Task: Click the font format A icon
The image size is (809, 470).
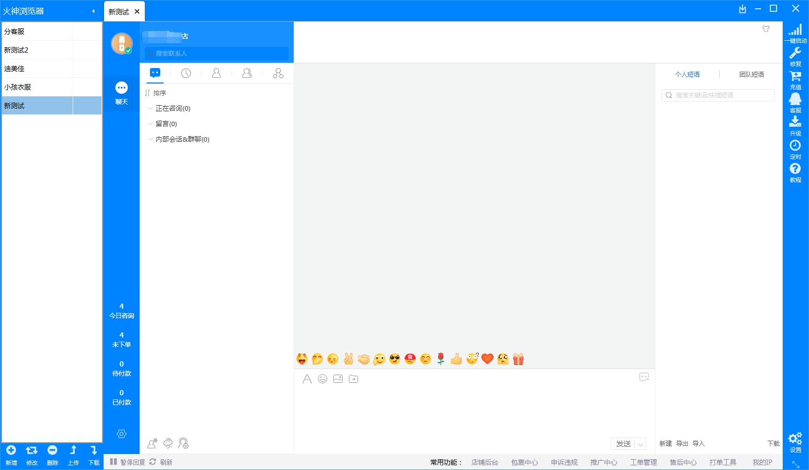Action: [307, 379]
